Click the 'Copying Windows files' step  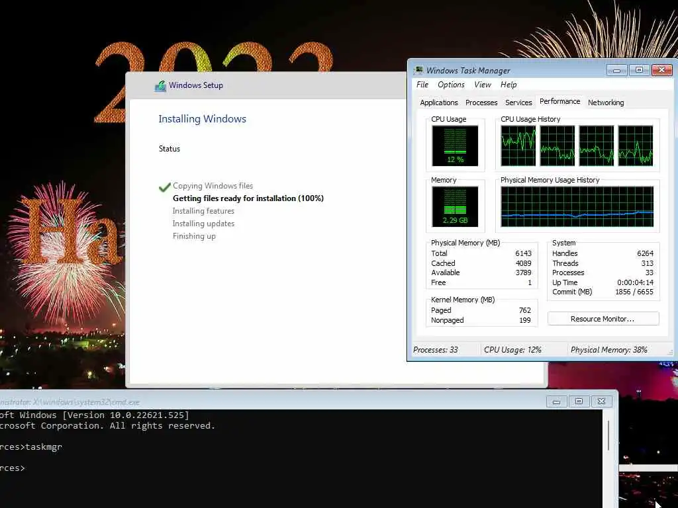click(x=213, y=186)
